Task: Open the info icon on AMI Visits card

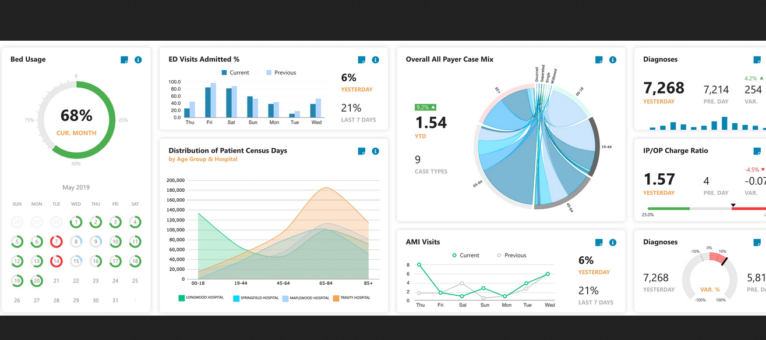Action: coord(612,242)
